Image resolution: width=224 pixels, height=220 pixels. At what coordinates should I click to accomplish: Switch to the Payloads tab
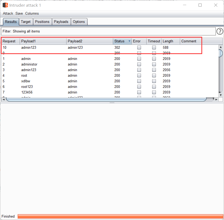tap(61, 22)
